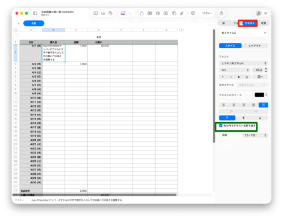Open the table style 2 dropdown
283x219 pixels.
(243, 33)
